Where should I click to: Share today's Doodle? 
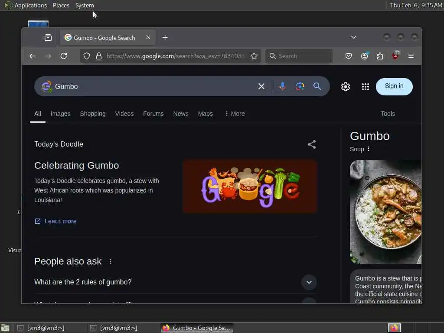tap(312, 144)
